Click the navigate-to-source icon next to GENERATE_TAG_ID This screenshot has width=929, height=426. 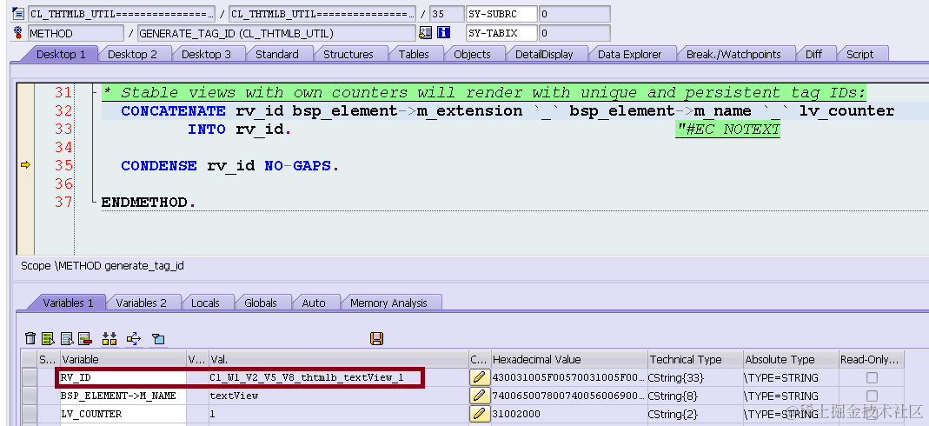426,32
